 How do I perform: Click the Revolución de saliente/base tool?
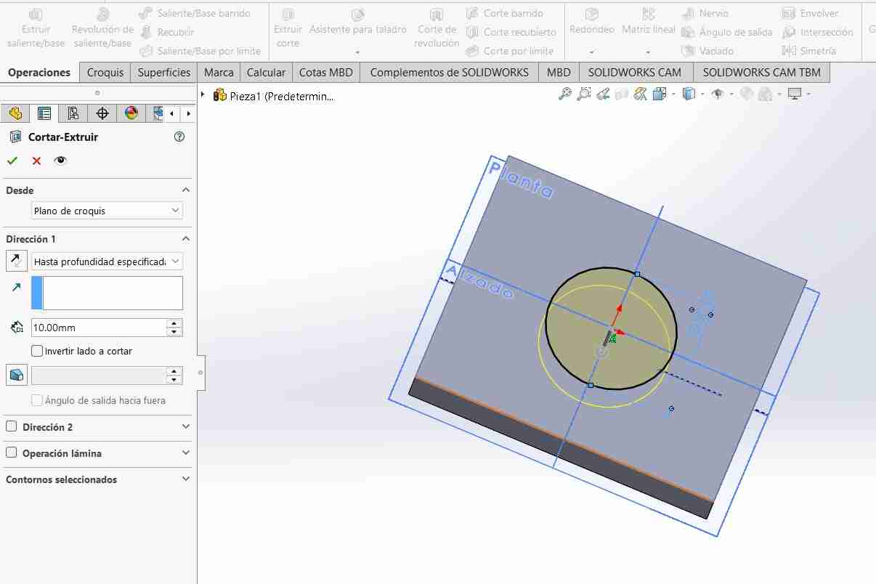click(x=102, y=28)
